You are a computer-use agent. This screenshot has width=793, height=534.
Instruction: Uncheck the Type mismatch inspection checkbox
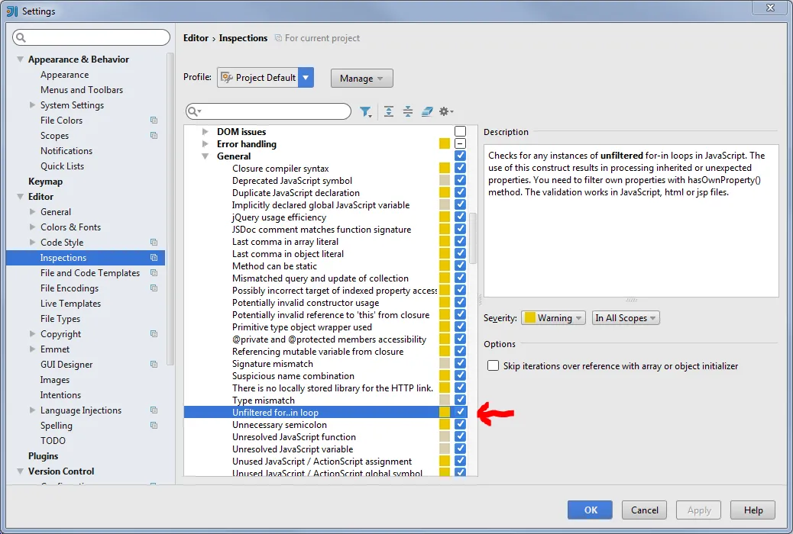coord(460,400)
